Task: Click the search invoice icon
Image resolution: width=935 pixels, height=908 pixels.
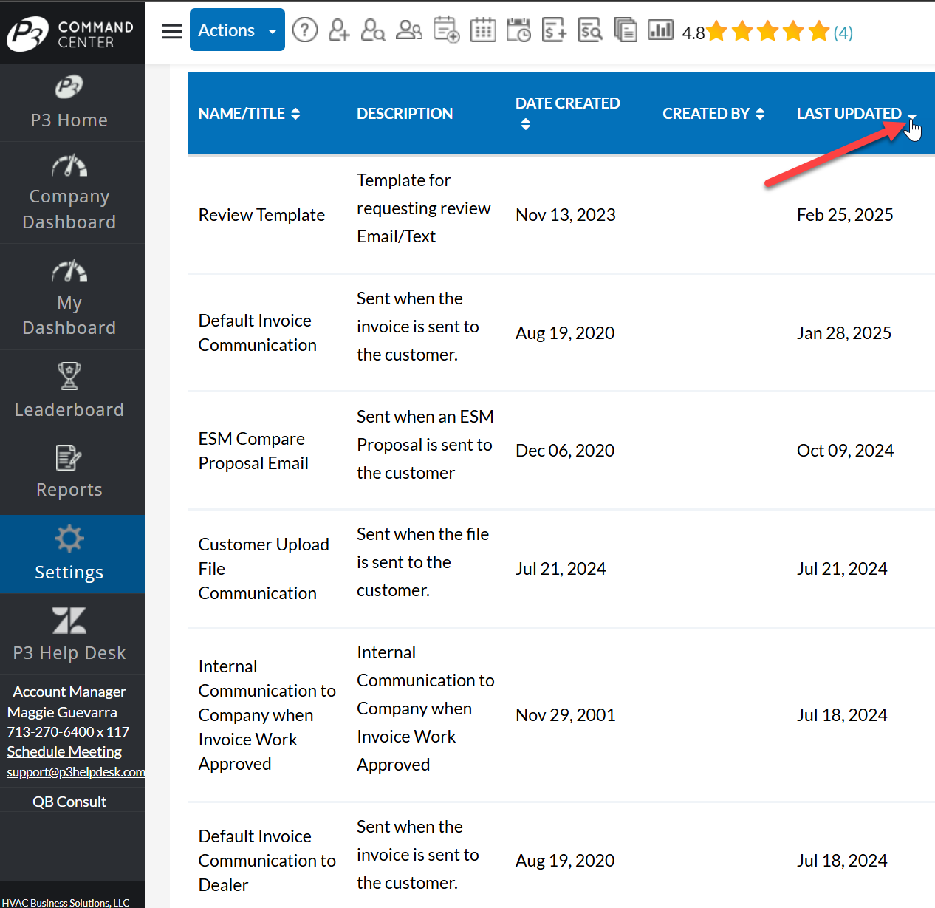Action: pyautogui.click(x=590, y=30)
